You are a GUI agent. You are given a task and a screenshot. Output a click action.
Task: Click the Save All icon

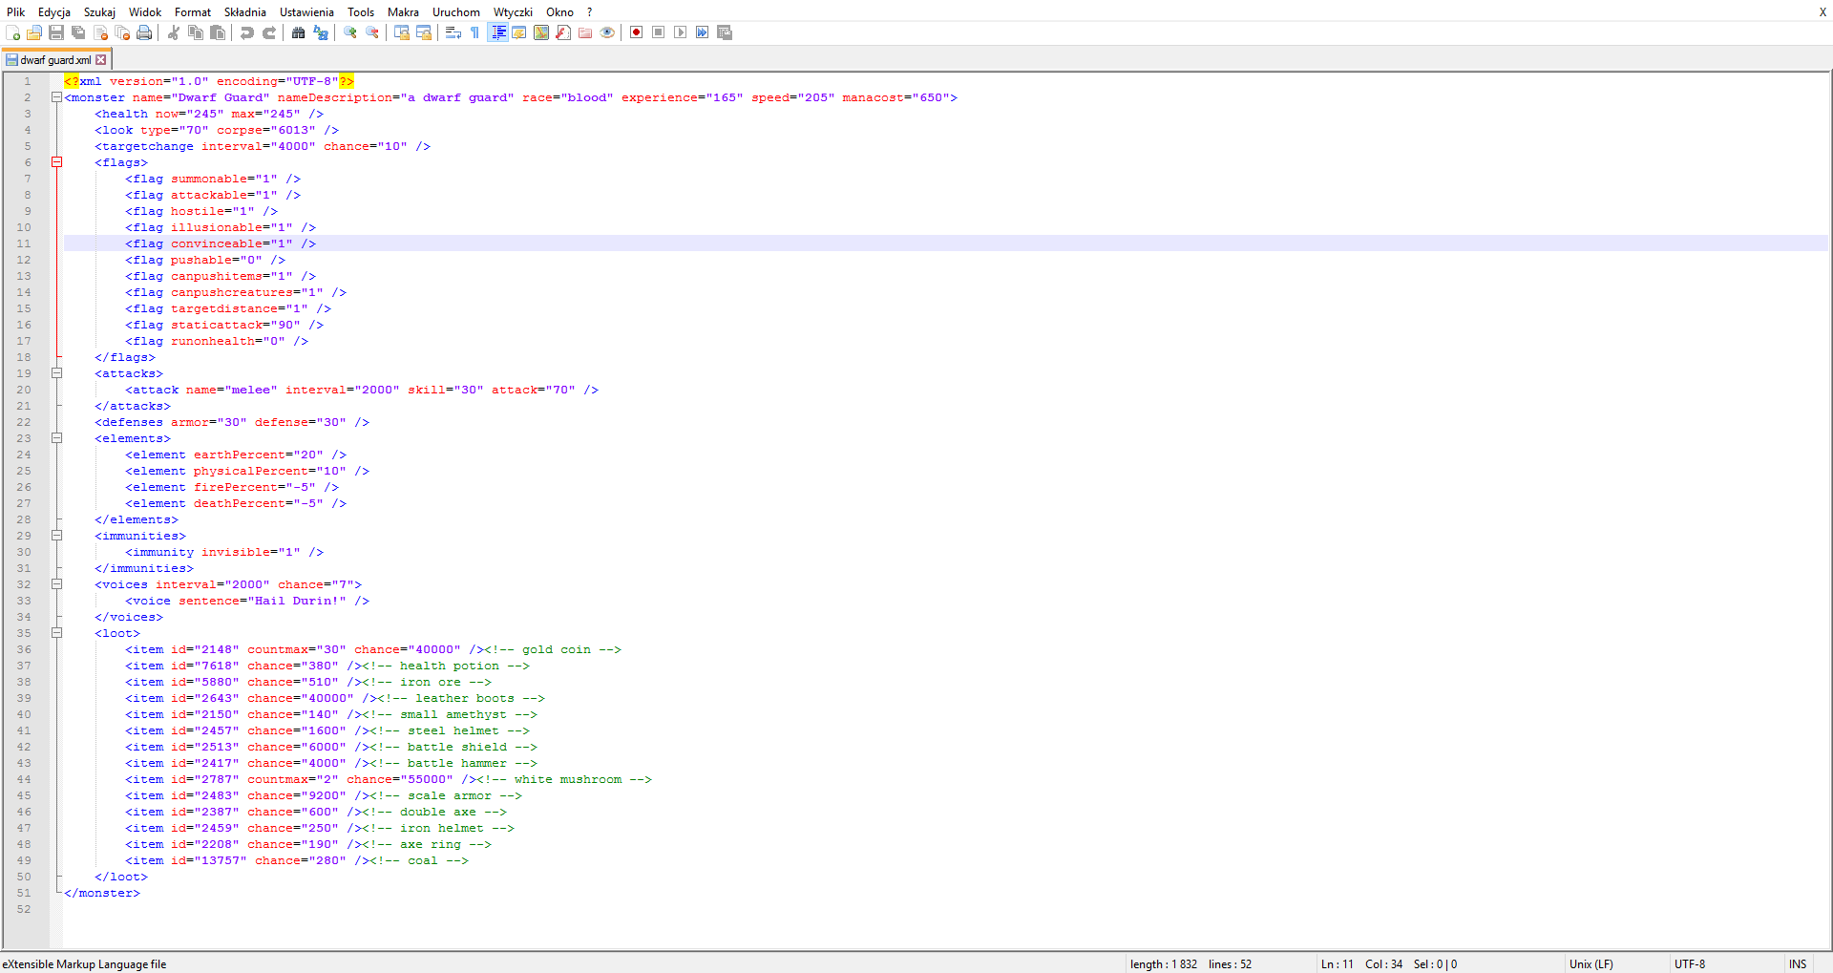78,32
